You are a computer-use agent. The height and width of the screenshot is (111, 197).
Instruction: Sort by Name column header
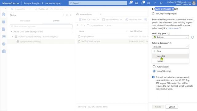click(82, 31)
